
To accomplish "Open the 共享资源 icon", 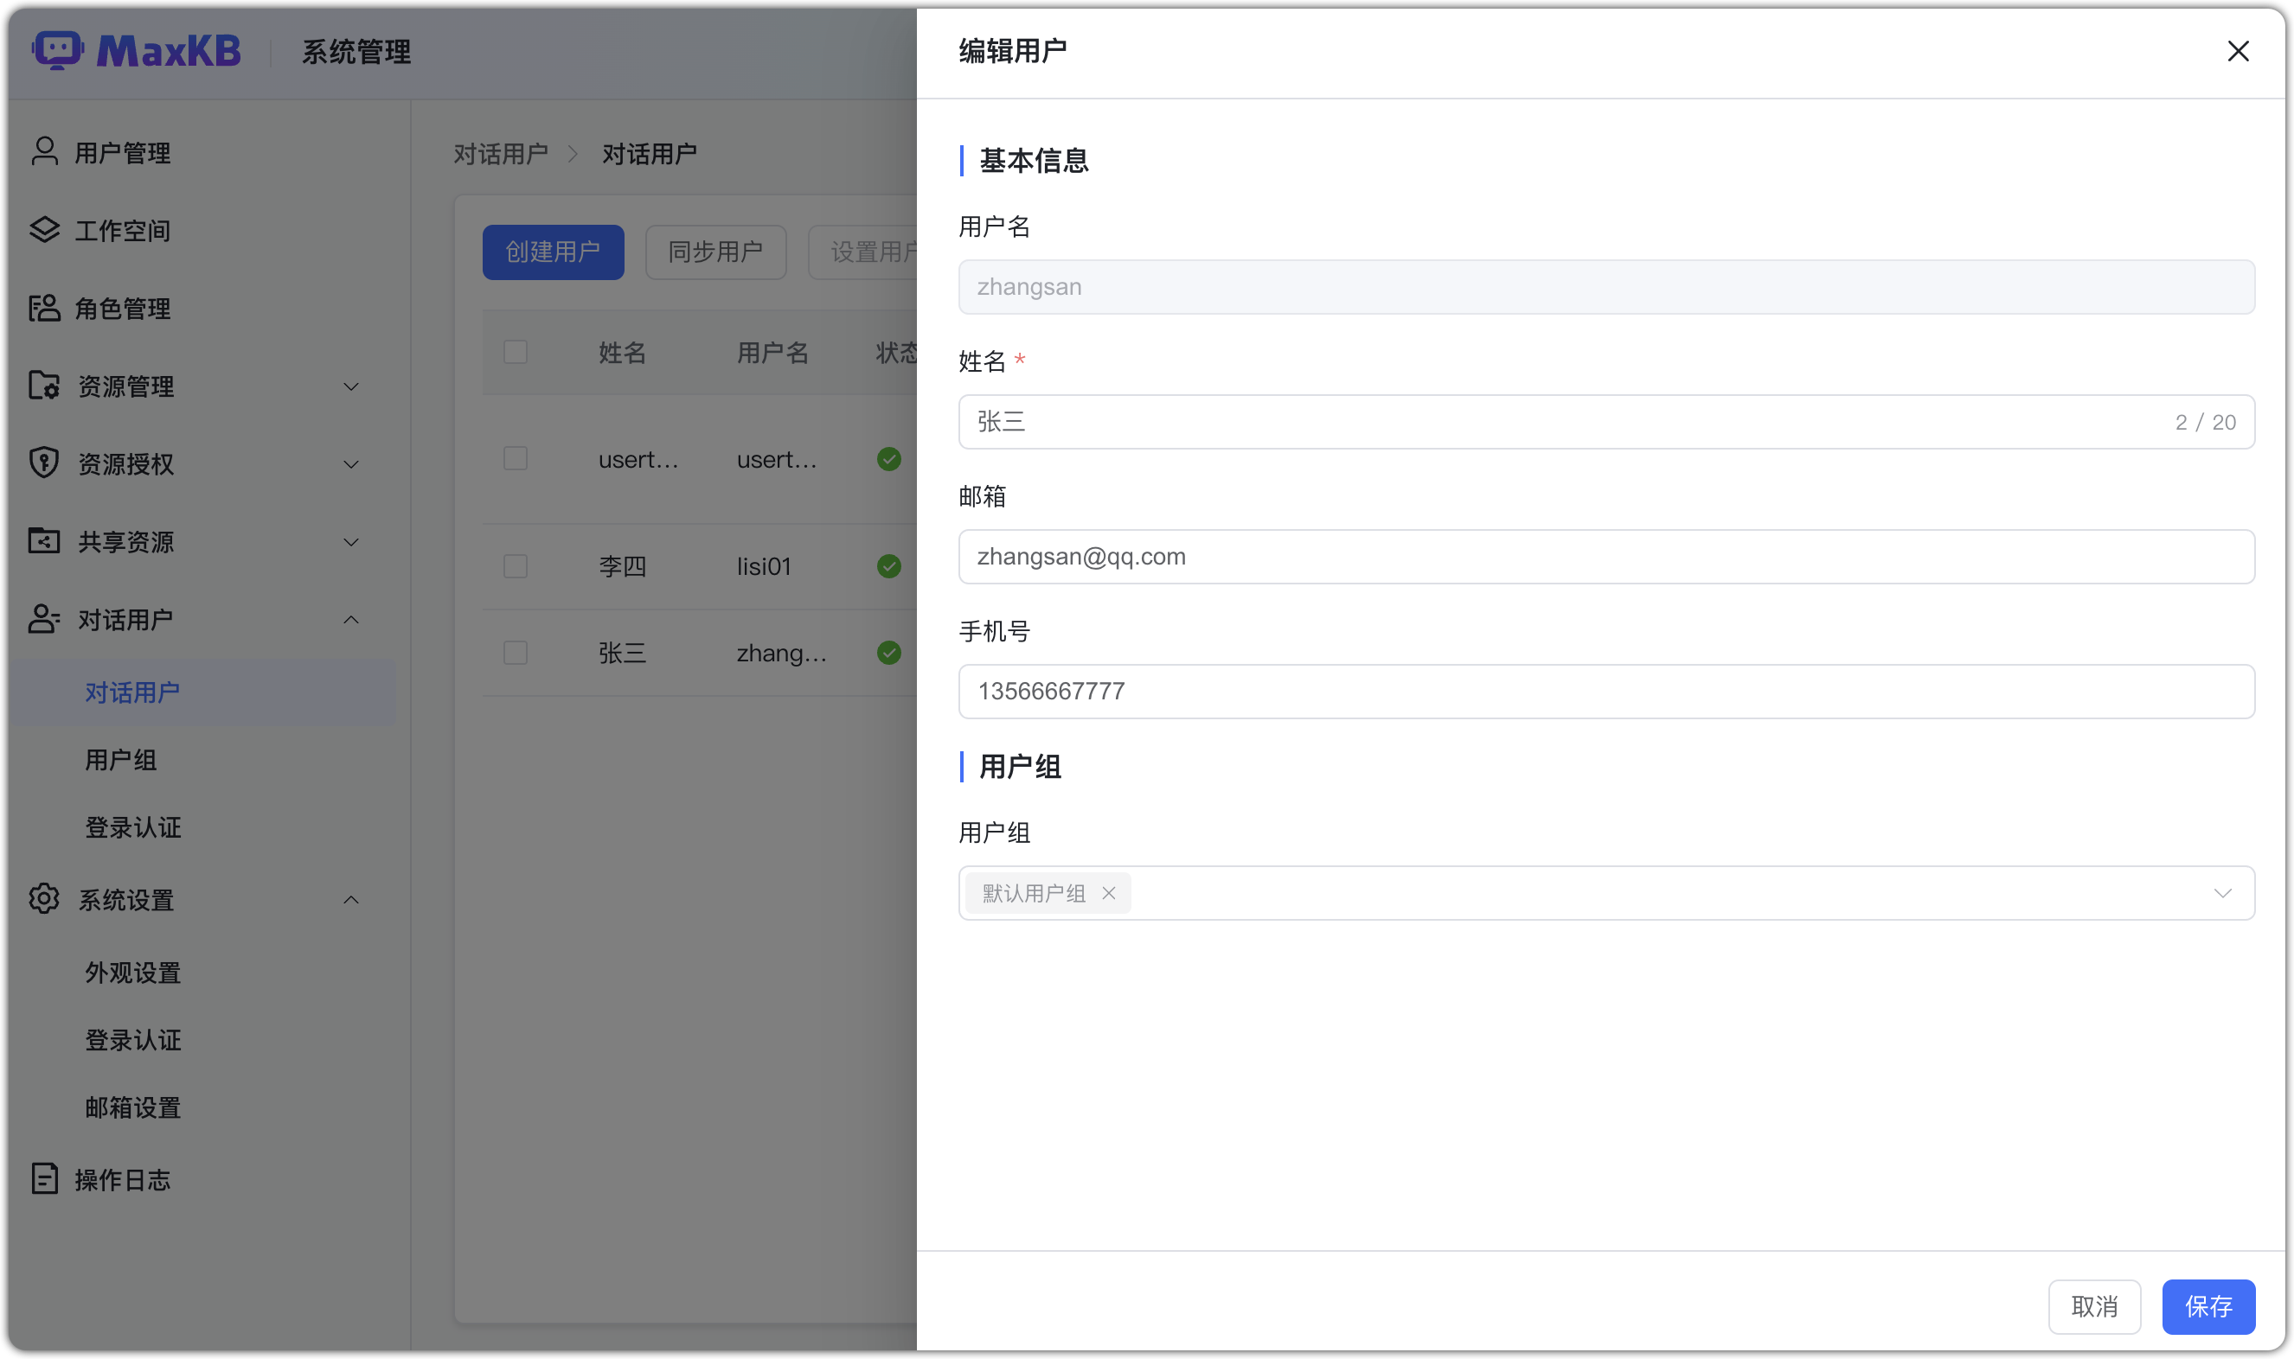I will [43, 541].
